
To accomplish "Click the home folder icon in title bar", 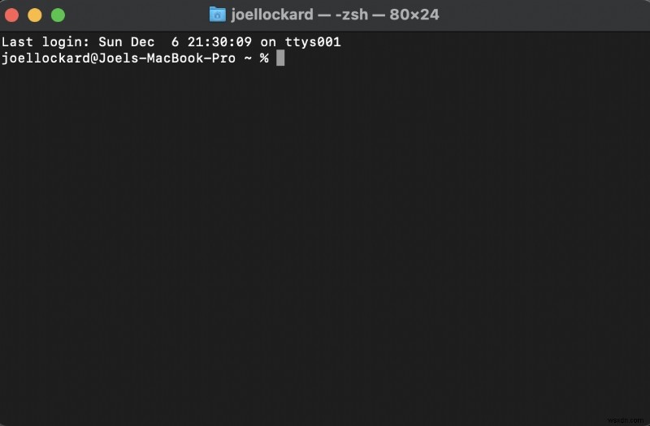I will pos(217,15).
